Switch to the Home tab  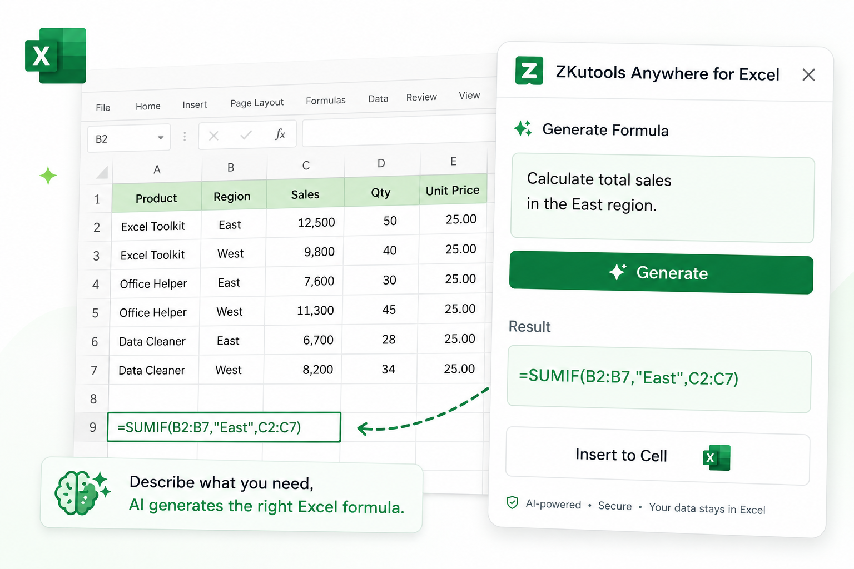pos(148,106)
